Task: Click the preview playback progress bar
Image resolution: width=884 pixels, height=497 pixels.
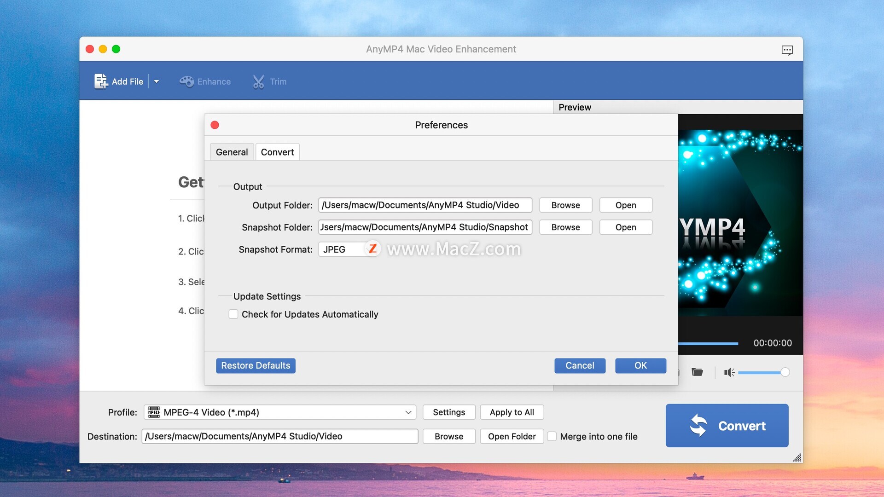Action: pyautogui.click(x=708, y=343)
